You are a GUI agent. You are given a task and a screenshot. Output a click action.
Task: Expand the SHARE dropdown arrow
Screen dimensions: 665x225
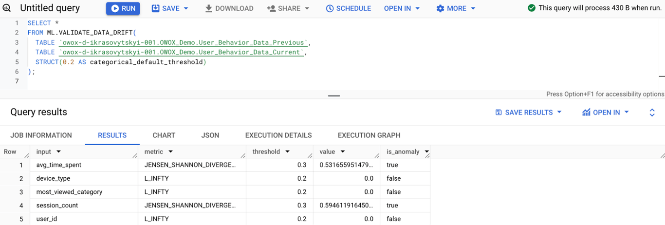point(307,8)
